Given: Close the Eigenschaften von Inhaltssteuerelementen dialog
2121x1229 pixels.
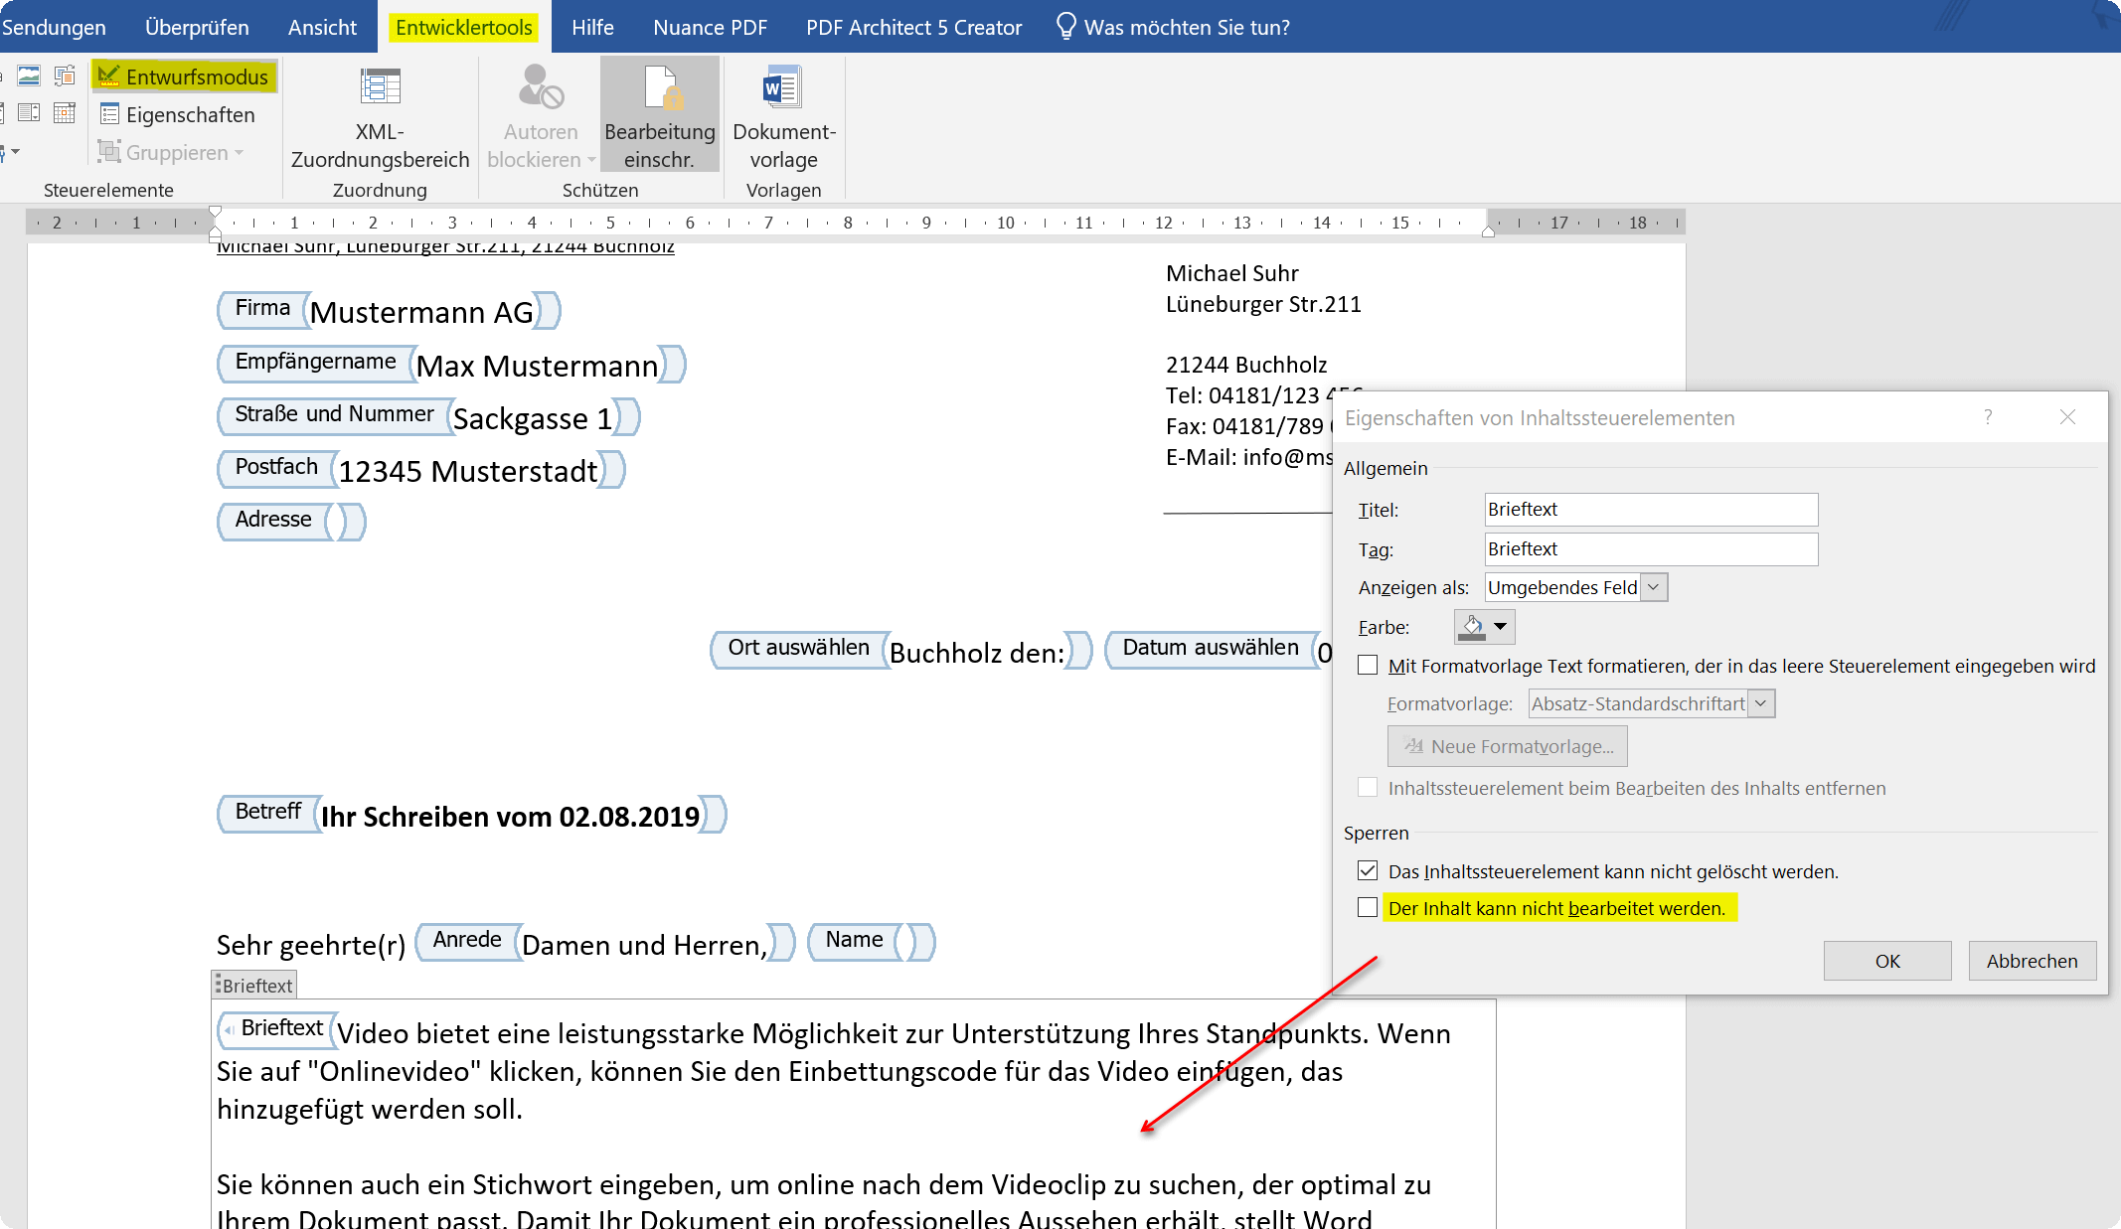Looking at the screenshot, I should tap(2067, 417).
